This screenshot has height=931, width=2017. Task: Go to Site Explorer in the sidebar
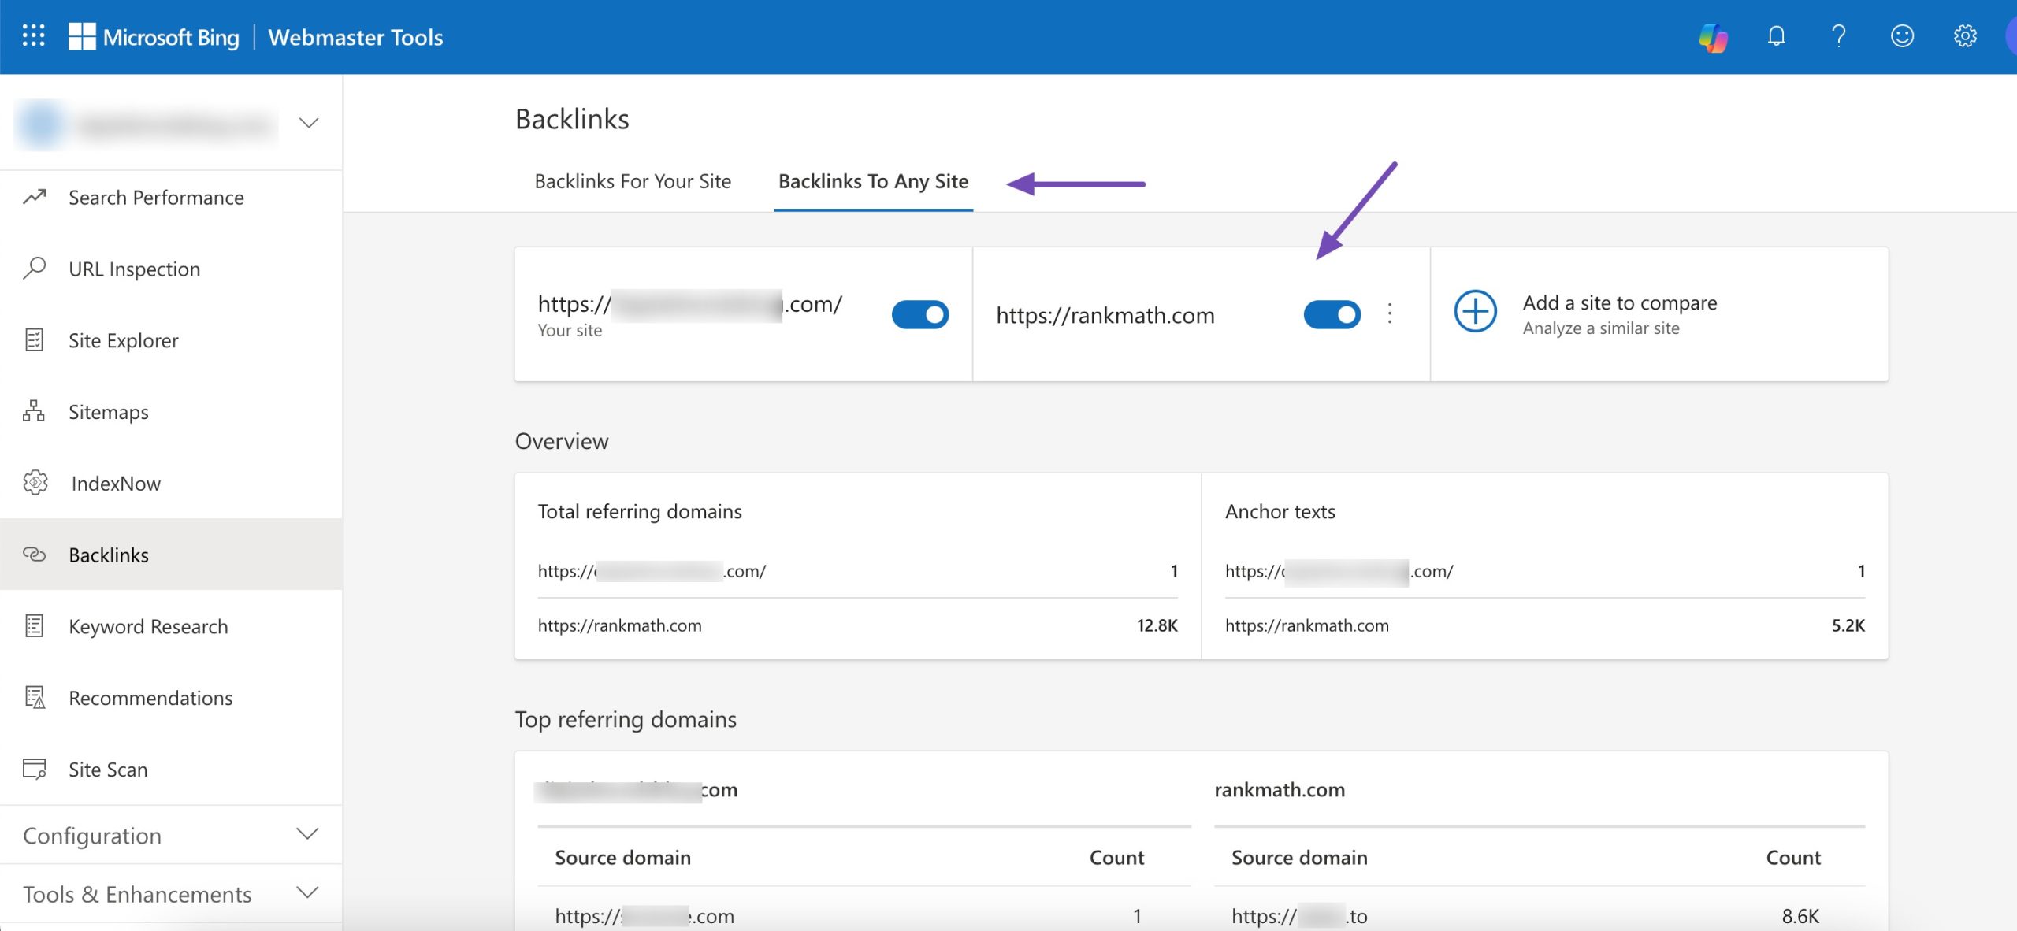coord(171,341)
